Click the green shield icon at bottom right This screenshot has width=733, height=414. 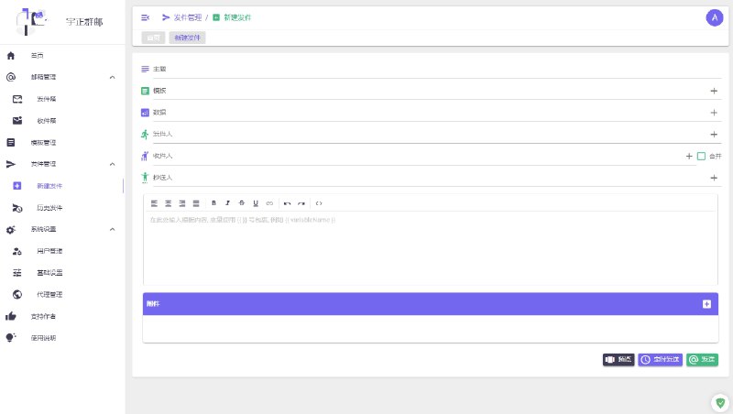pyautogui.click(x=718, y=402)
